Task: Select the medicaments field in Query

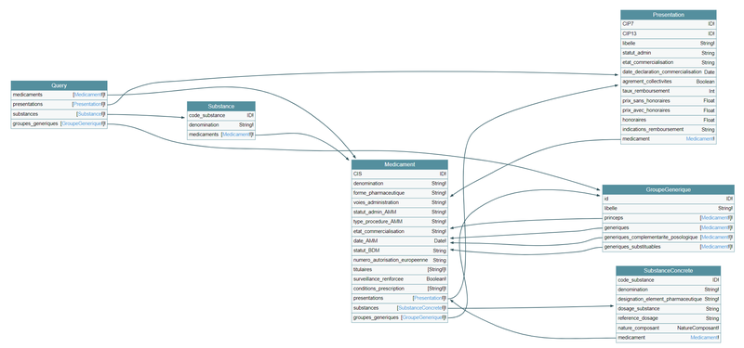Action: [60, 95]
